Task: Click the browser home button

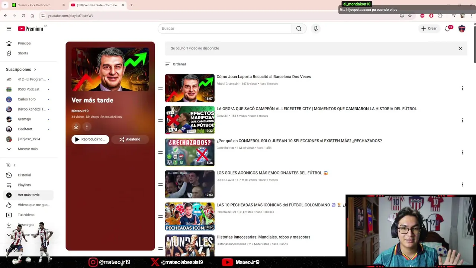Action: pyautogui.click(x=32, y=16)
